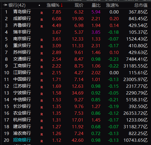Click the R badge on 农业银行 row

pyautogui.click(x=42, y=114)
